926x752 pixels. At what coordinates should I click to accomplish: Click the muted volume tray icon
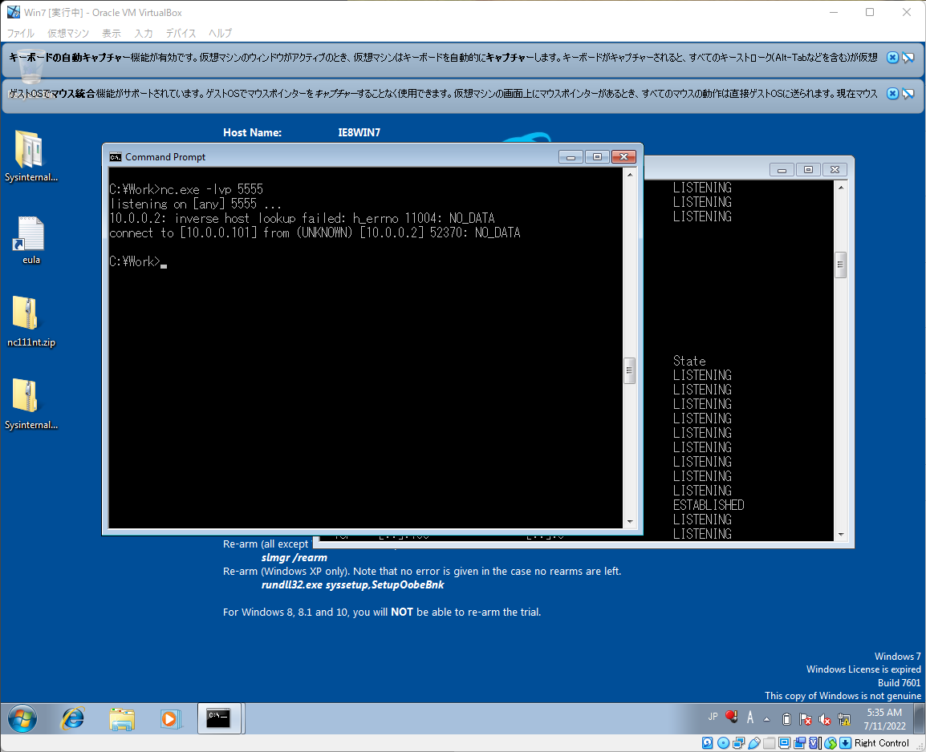point(824,719)
